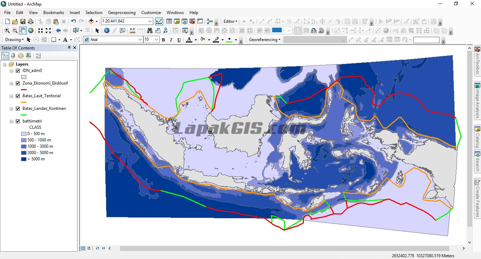The height and width of the screenshot is (259, 481).
Task: Click the Add Data icon
Action: 91,21
